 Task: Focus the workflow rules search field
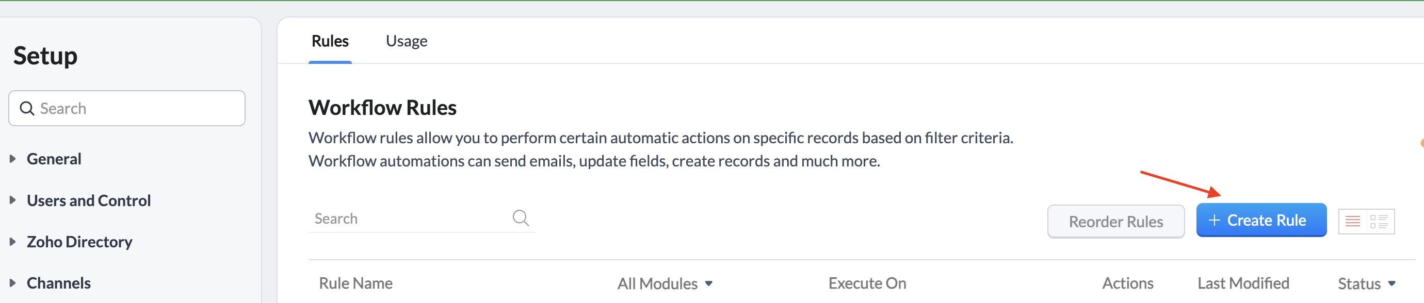(421, 218)
